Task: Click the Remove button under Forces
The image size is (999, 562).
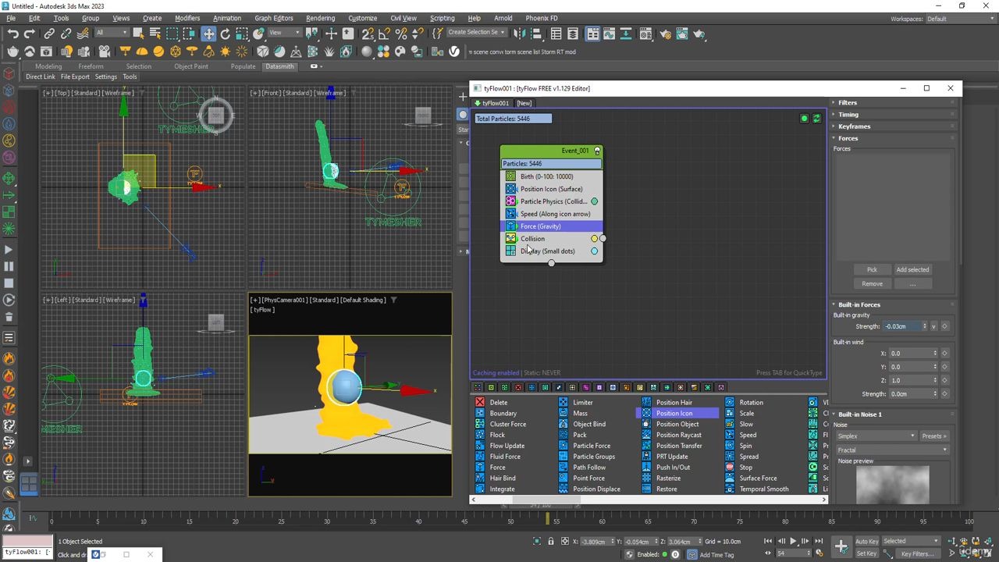Action: [872, 284]
